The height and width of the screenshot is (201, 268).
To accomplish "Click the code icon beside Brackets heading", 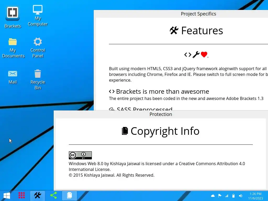I will (x=112, y=91).
